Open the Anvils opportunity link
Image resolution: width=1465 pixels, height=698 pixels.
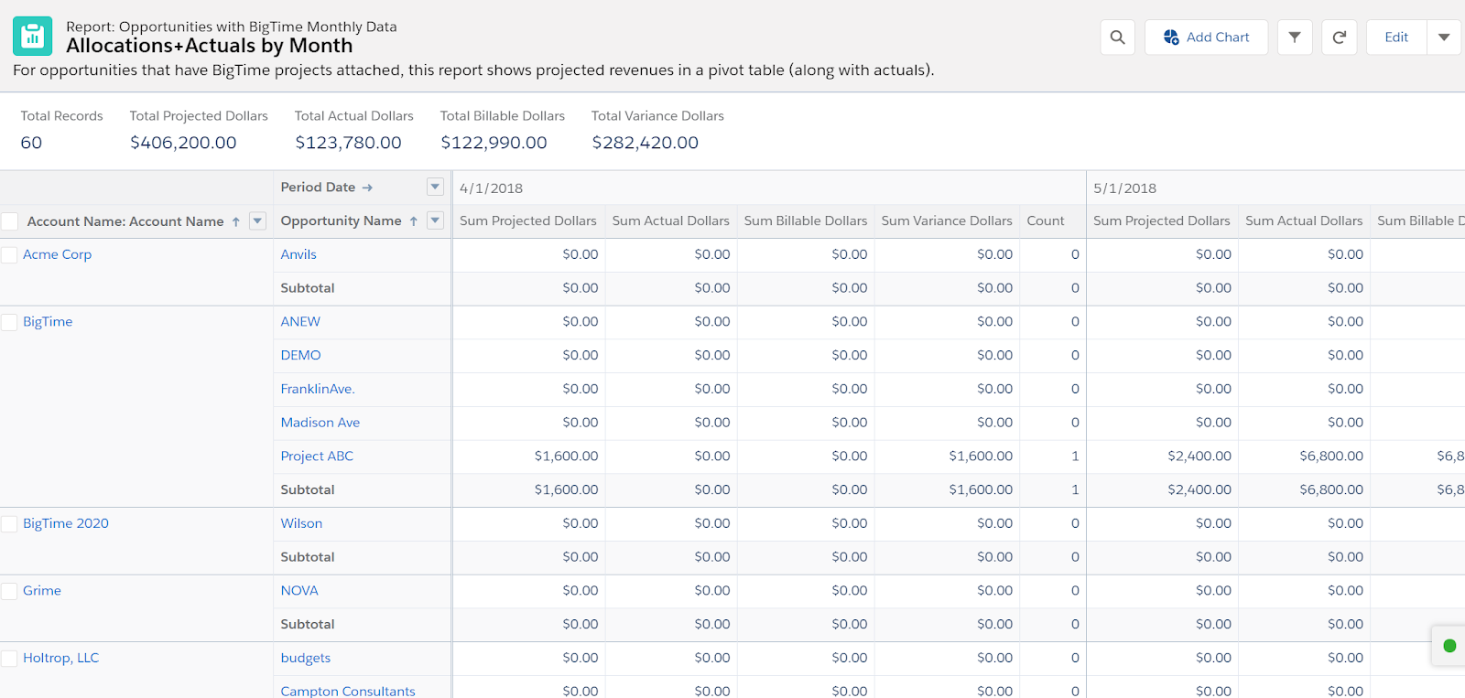(x=298, y=254)
